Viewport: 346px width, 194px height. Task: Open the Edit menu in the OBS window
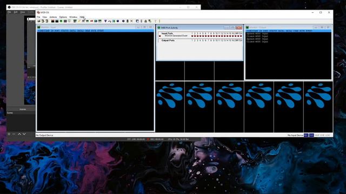(x=16, y=12)
